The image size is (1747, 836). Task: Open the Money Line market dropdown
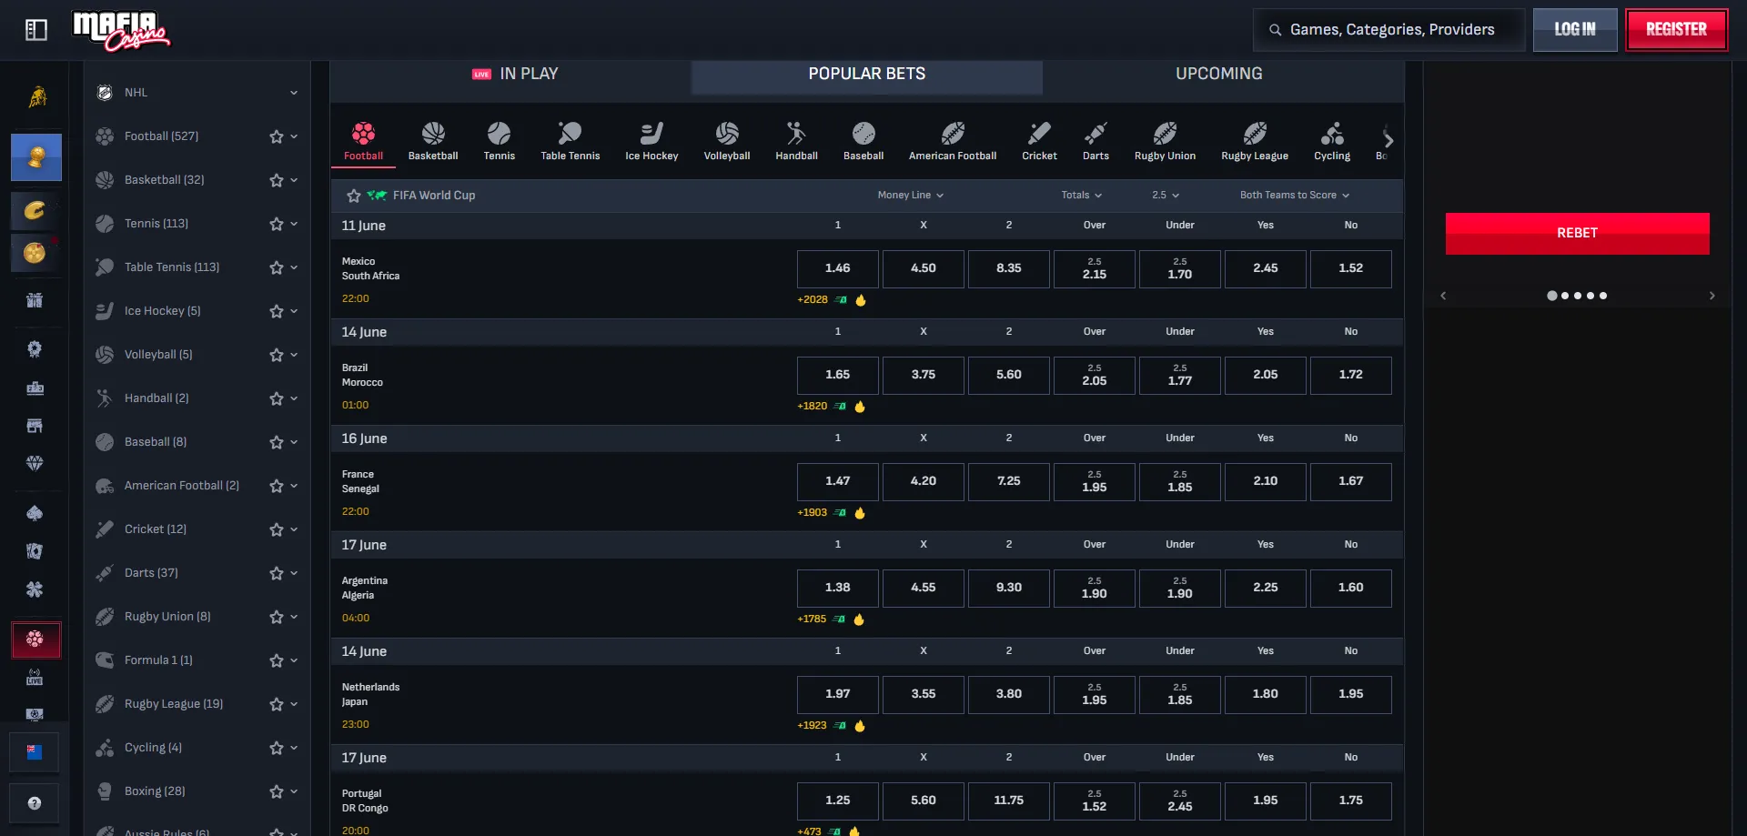(911, 195)
